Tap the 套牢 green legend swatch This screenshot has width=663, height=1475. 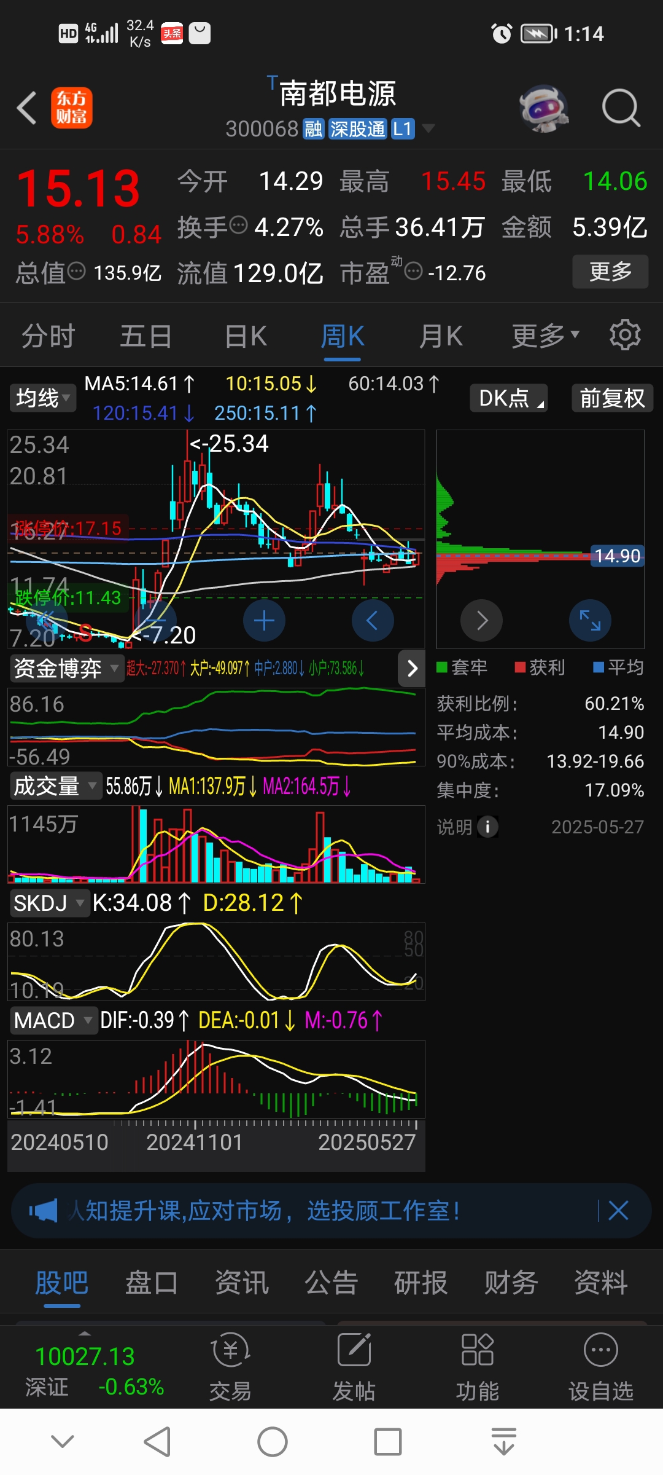click(442, 668)
